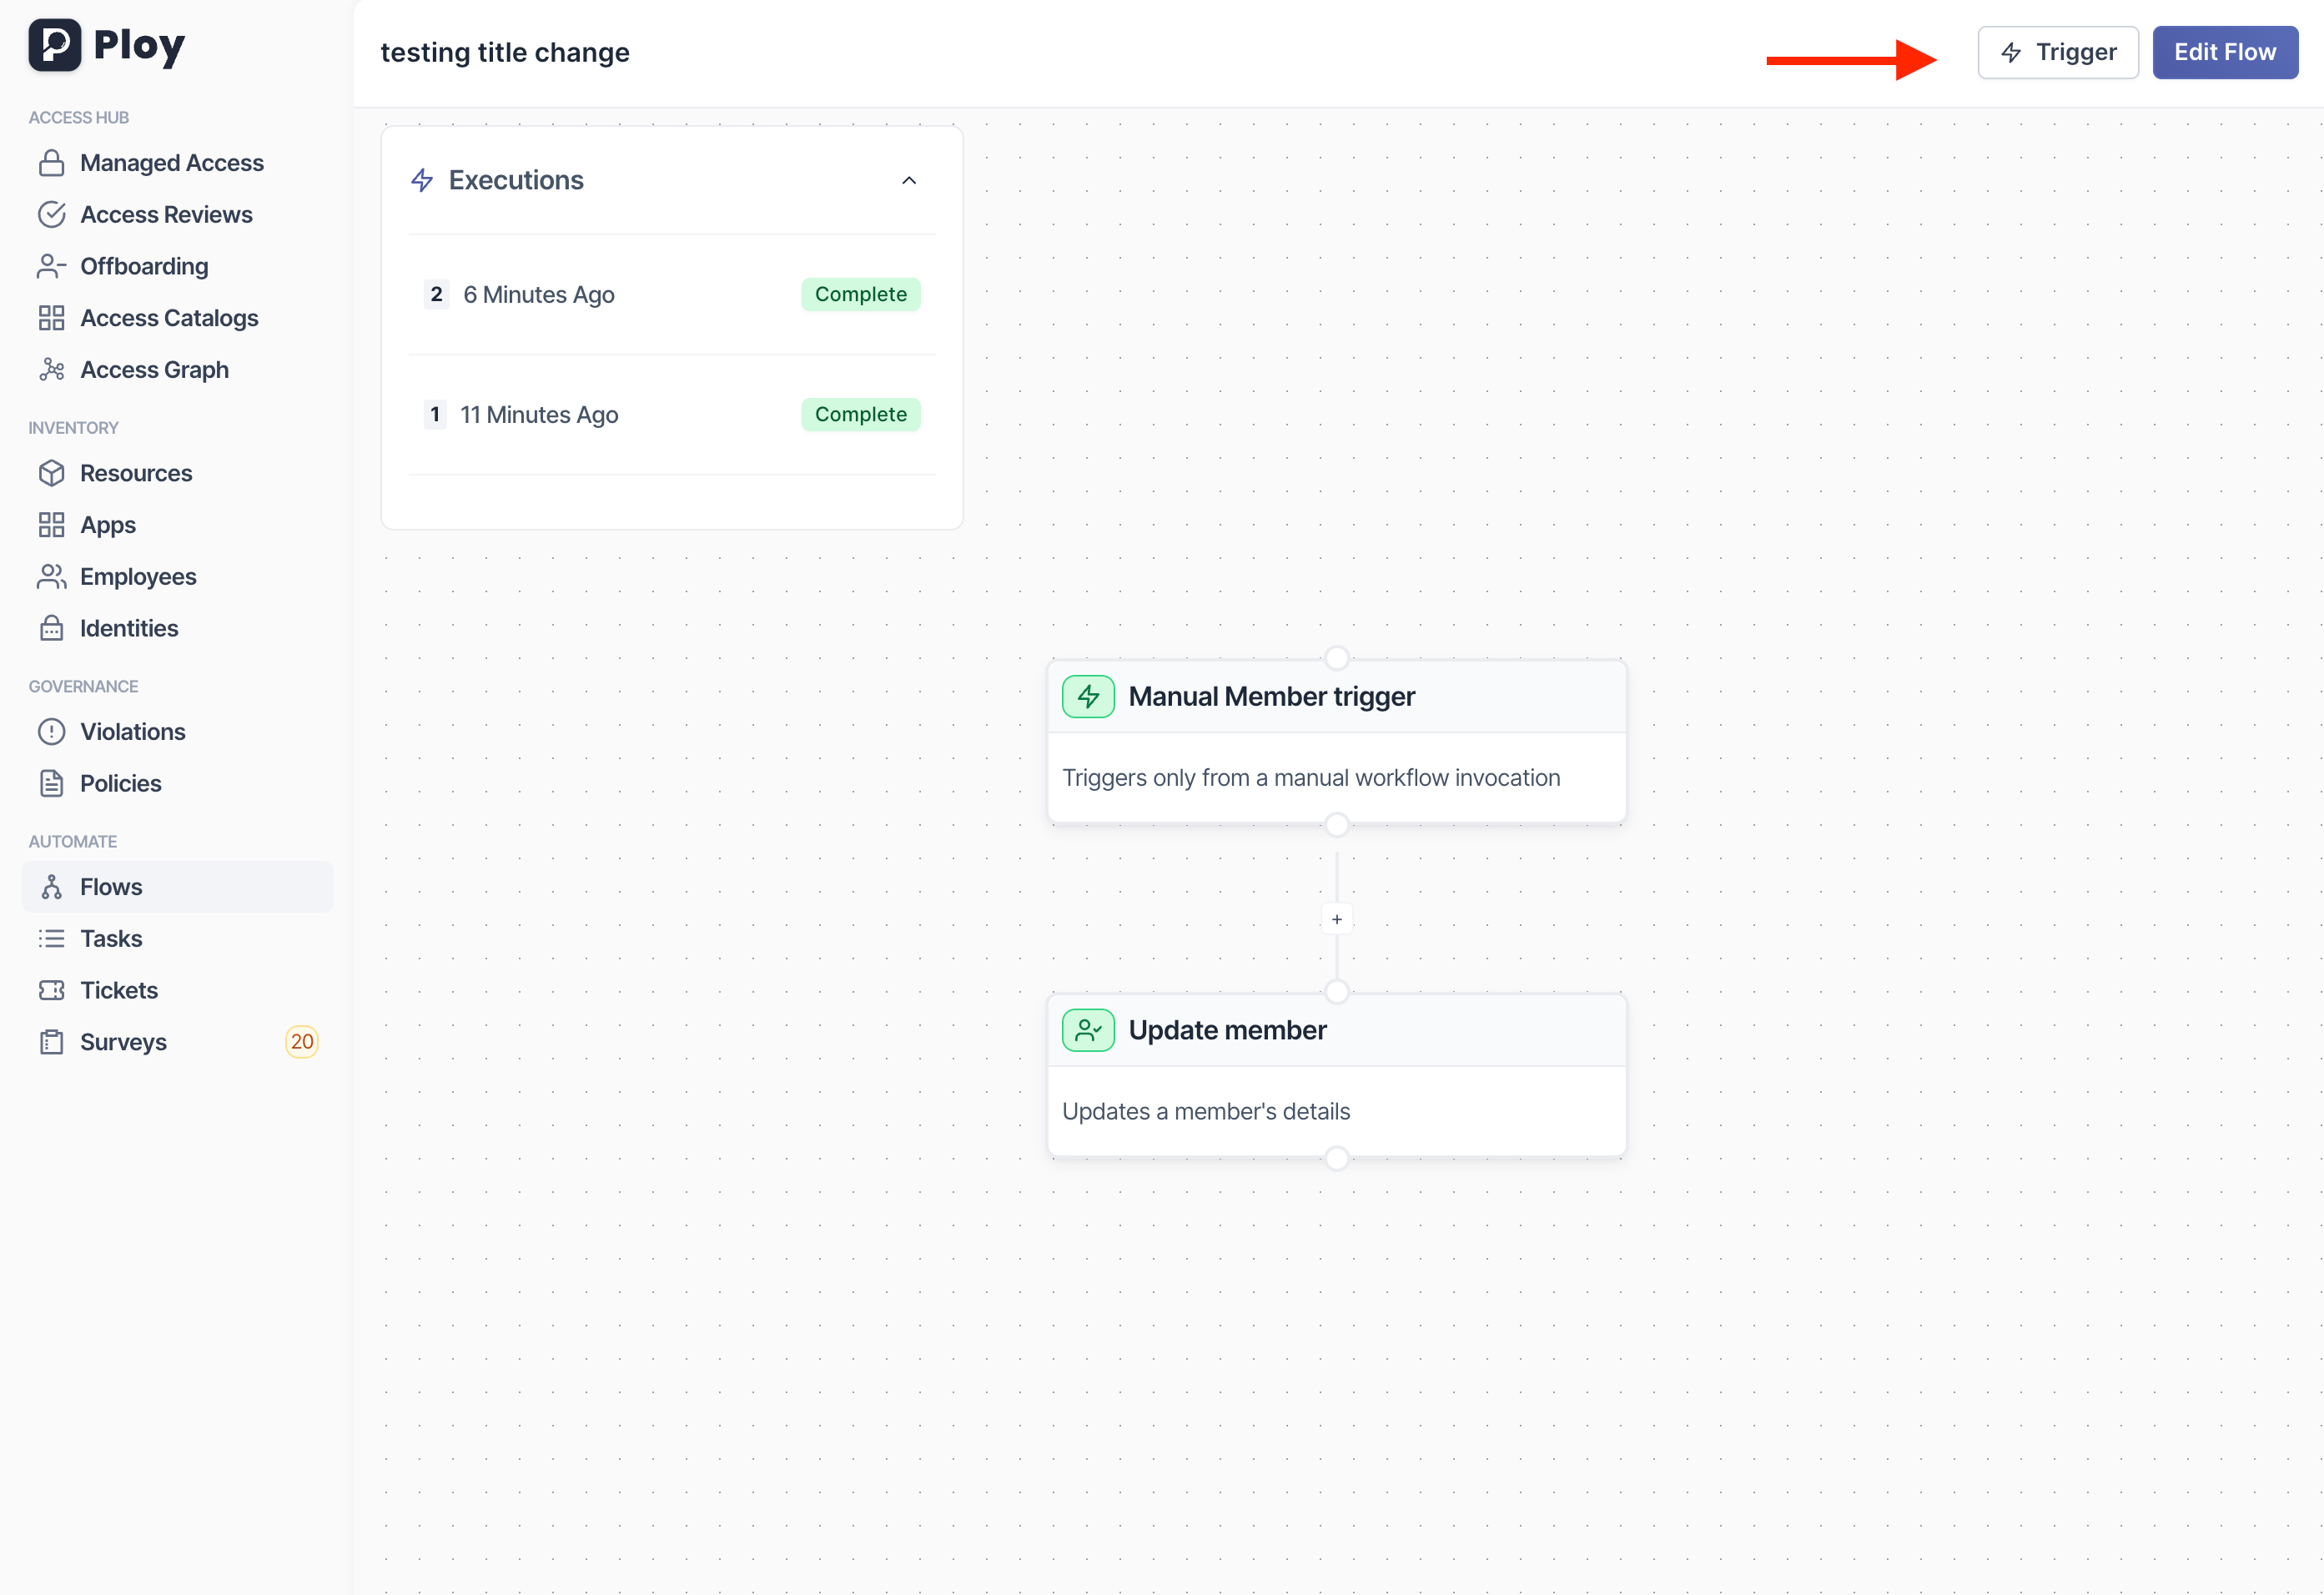
Task: Click the Ploy wordmark text
Action: coord(139,46)
